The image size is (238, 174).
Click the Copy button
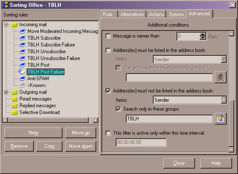click(x=49, y=146)
